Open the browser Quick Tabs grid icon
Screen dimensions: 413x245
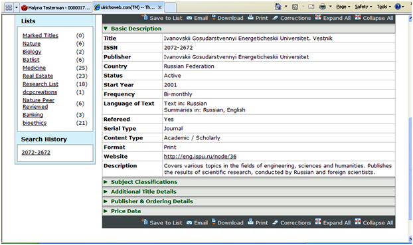(9, 7)
